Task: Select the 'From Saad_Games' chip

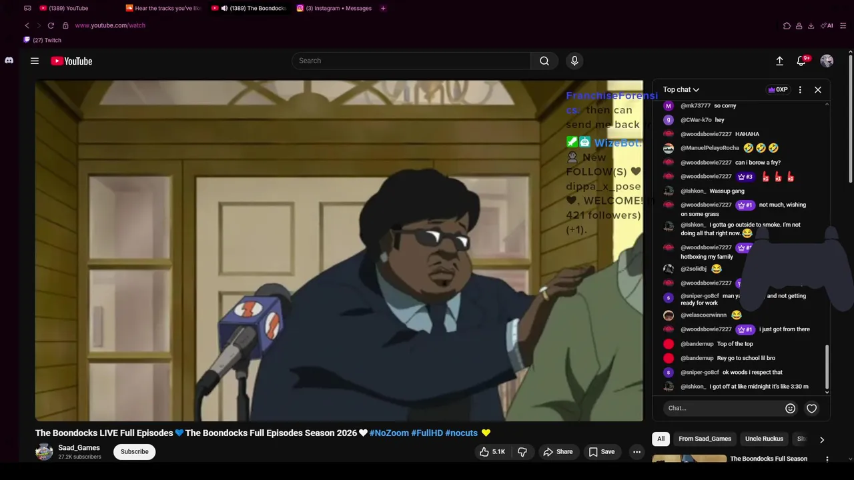Action: [705, 439]
